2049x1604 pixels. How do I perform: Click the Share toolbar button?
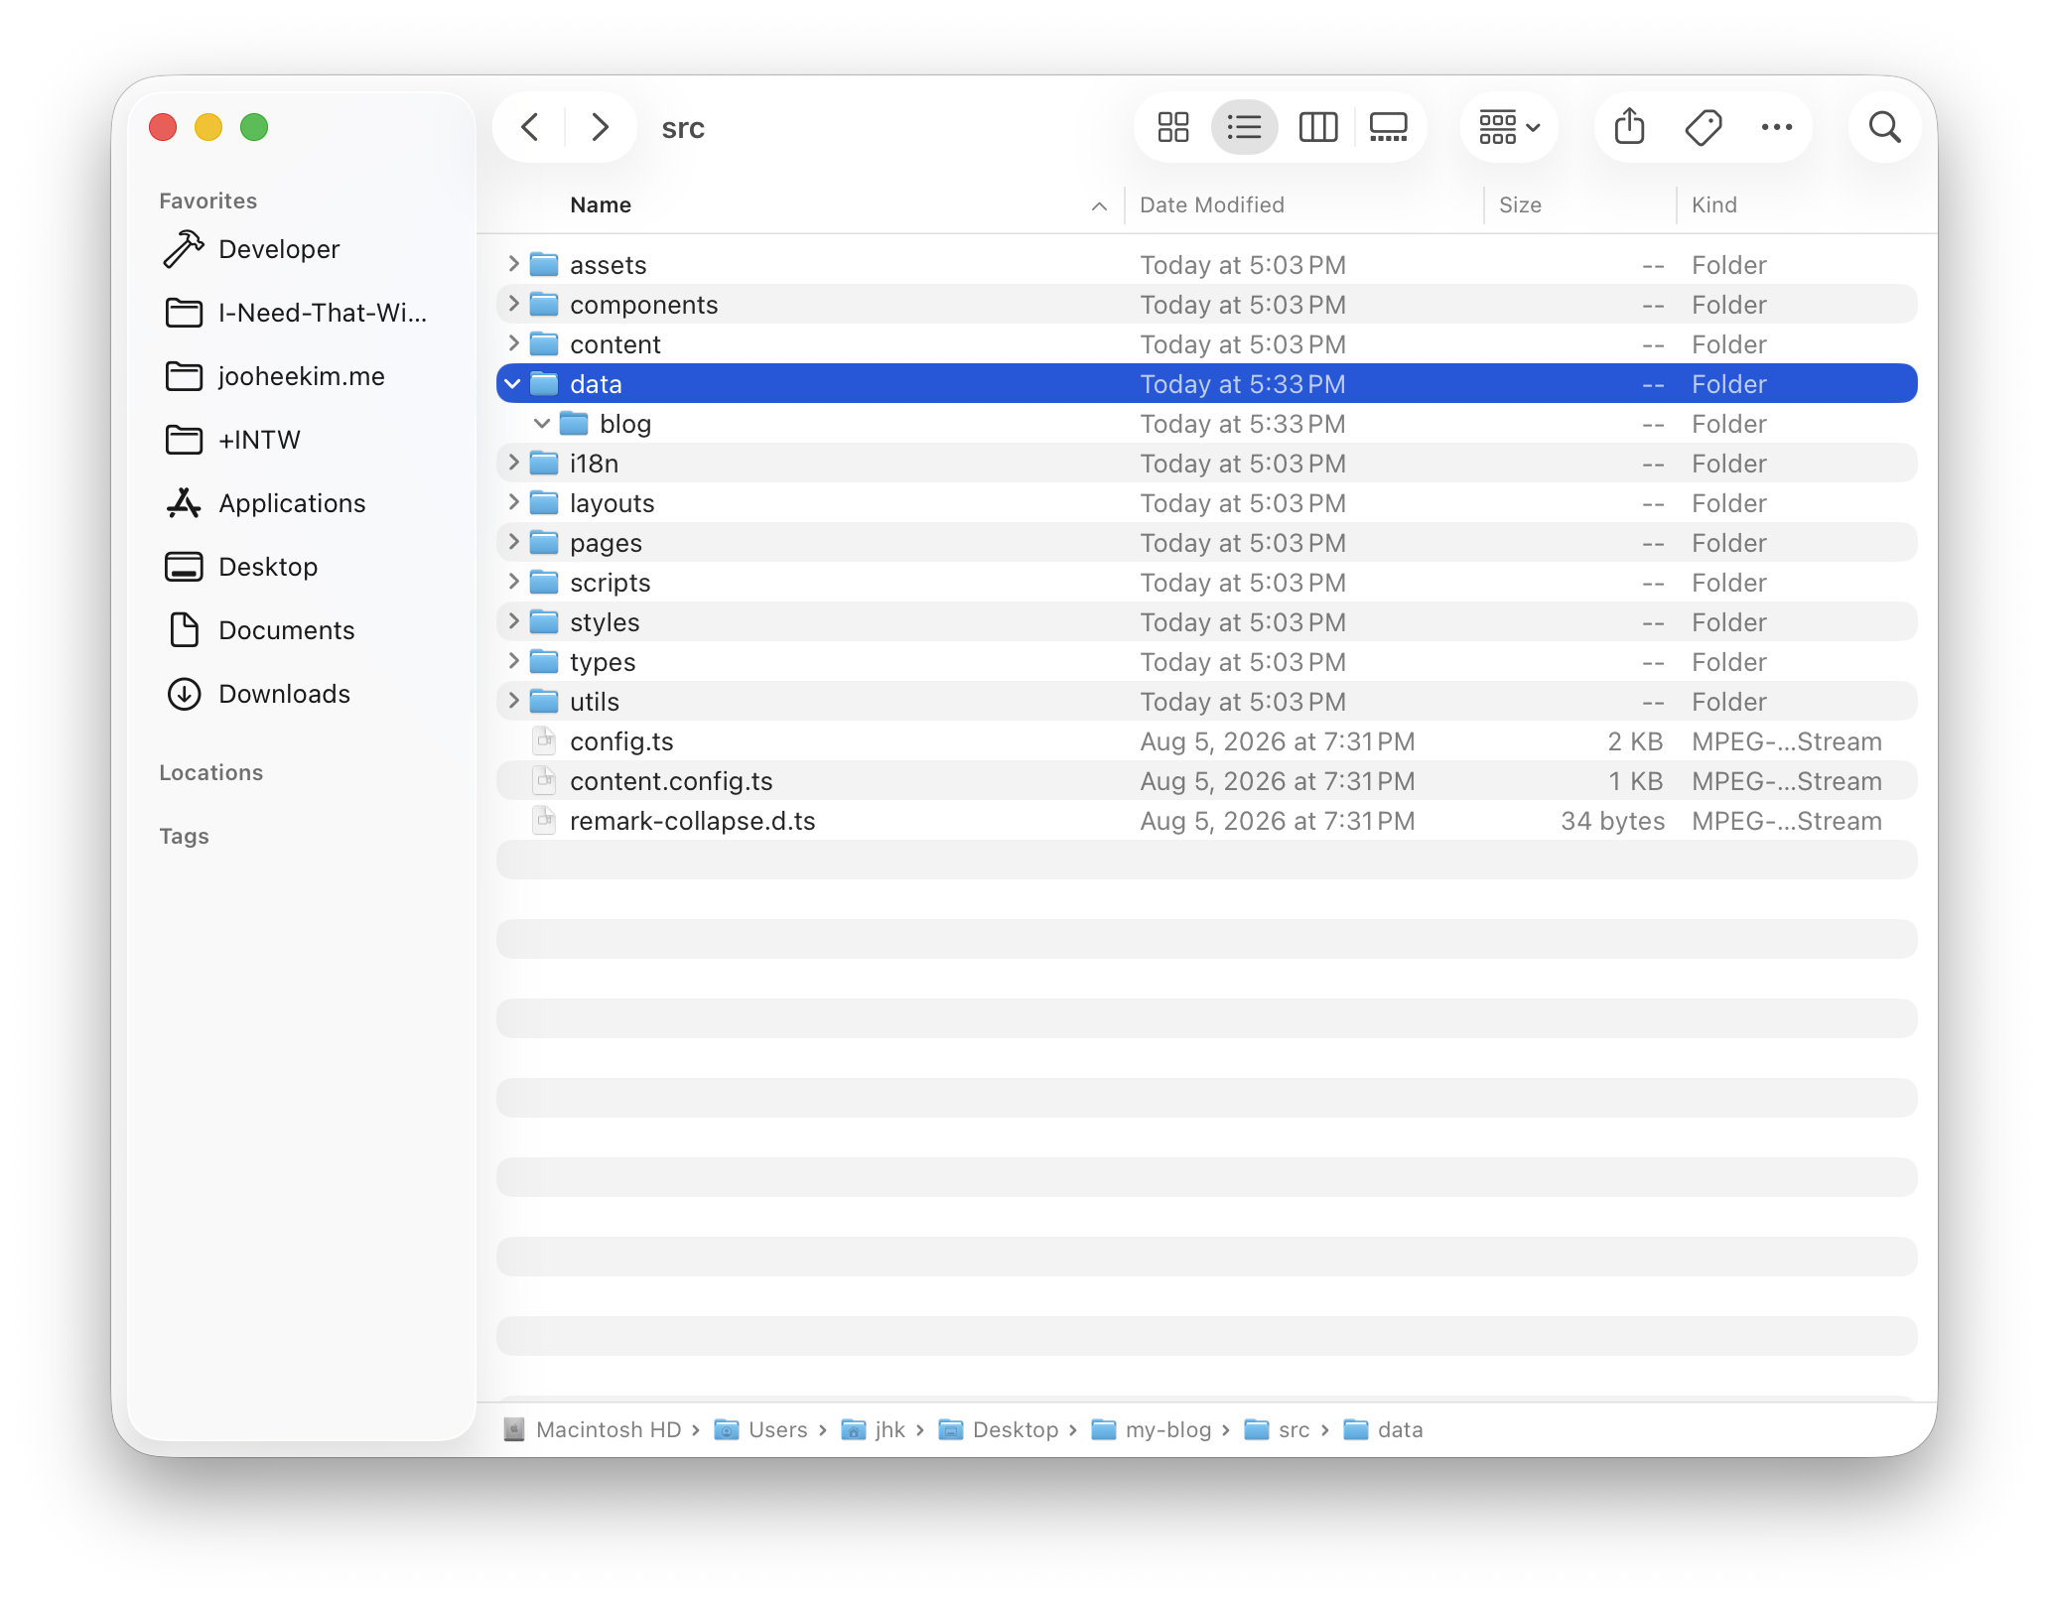pyautogui.click(x=1629, y=127)
